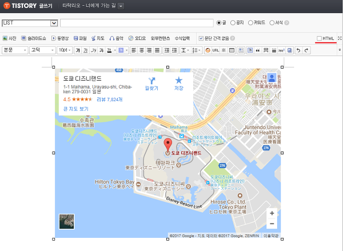This screenshot has height=251, width=343.
Task: Expand the blog selector dropdown in header
Action: pos(121,6)
